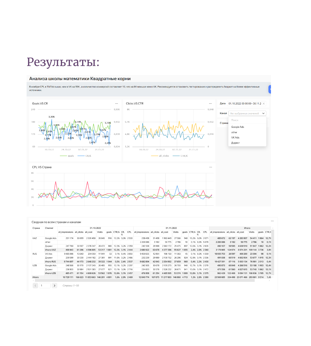Viewport: 311px width, 346px height.
Task: Click the 'Сводная по всем странам и каналам' table title
Action: point(56,222)
